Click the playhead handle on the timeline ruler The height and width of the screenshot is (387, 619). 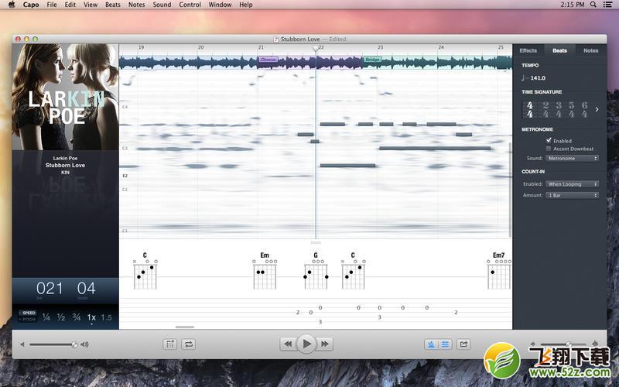pos(316,48)
